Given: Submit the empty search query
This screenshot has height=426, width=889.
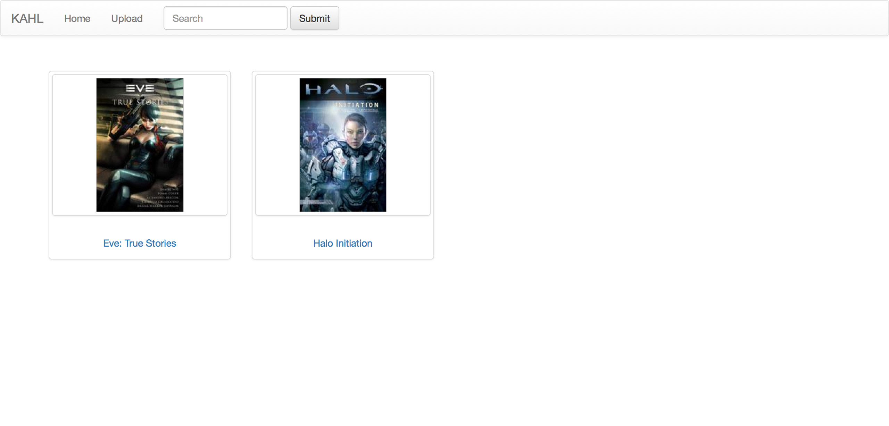Looking at the screenshot, I should coord(314,18).
